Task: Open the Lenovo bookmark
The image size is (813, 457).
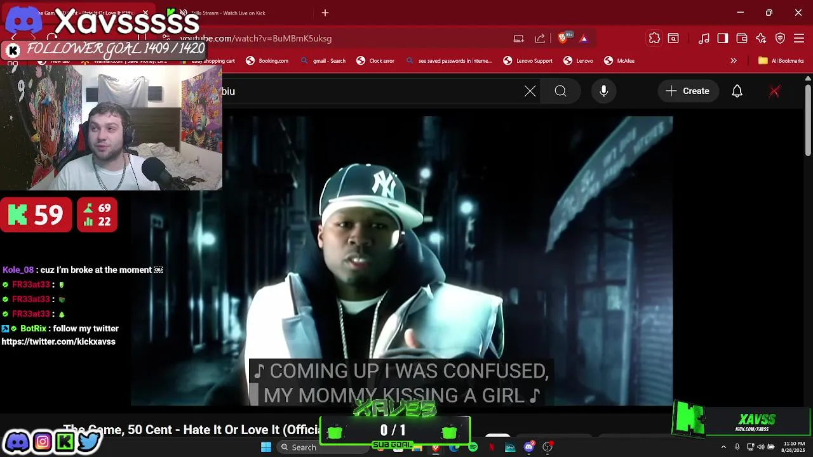Action: click(x=578, y=60)
